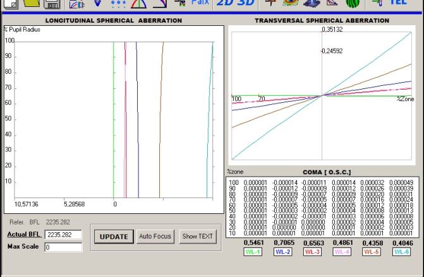424x277 pixels.
Task: Click the blue TEL toolbar button
Action: tap(397, 3)
